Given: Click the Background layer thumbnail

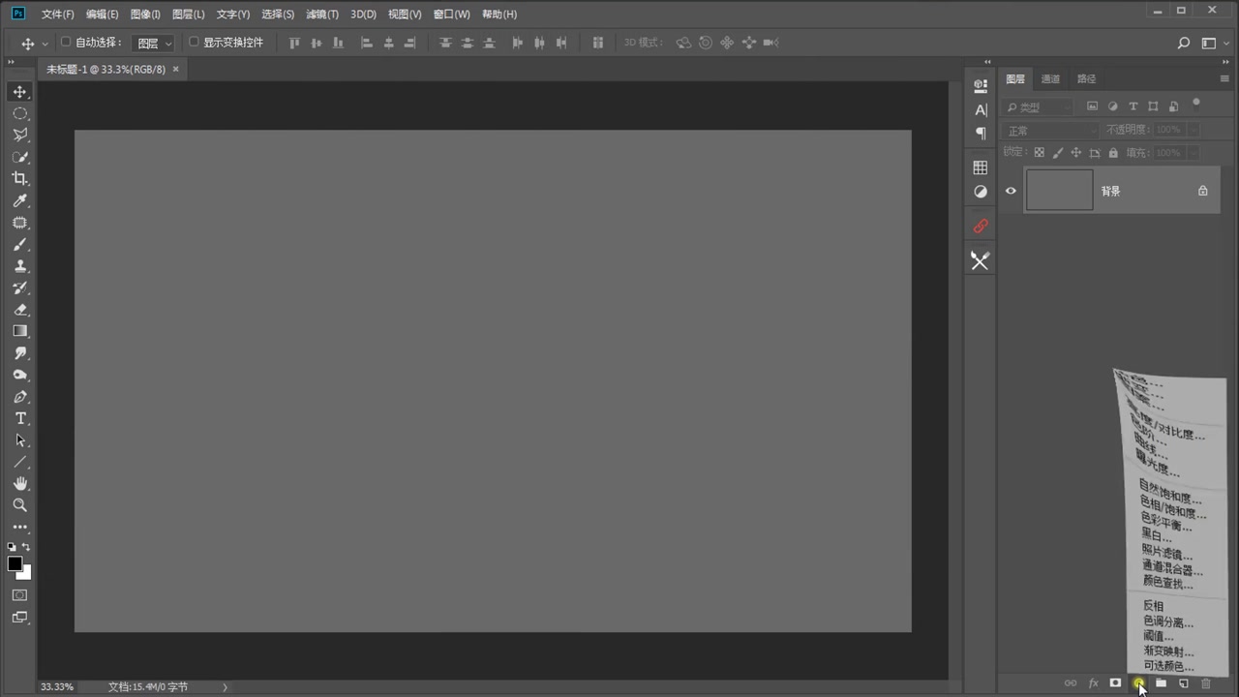Looking at the screenshot, I should [1059, 191].
